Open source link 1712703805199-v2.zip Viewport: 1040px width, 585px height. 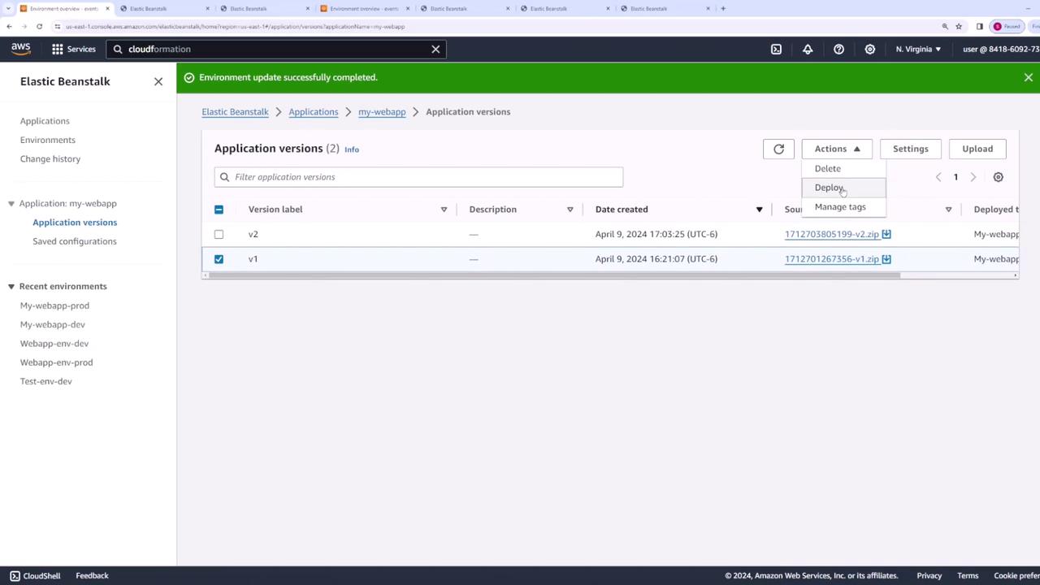point(832,234)
